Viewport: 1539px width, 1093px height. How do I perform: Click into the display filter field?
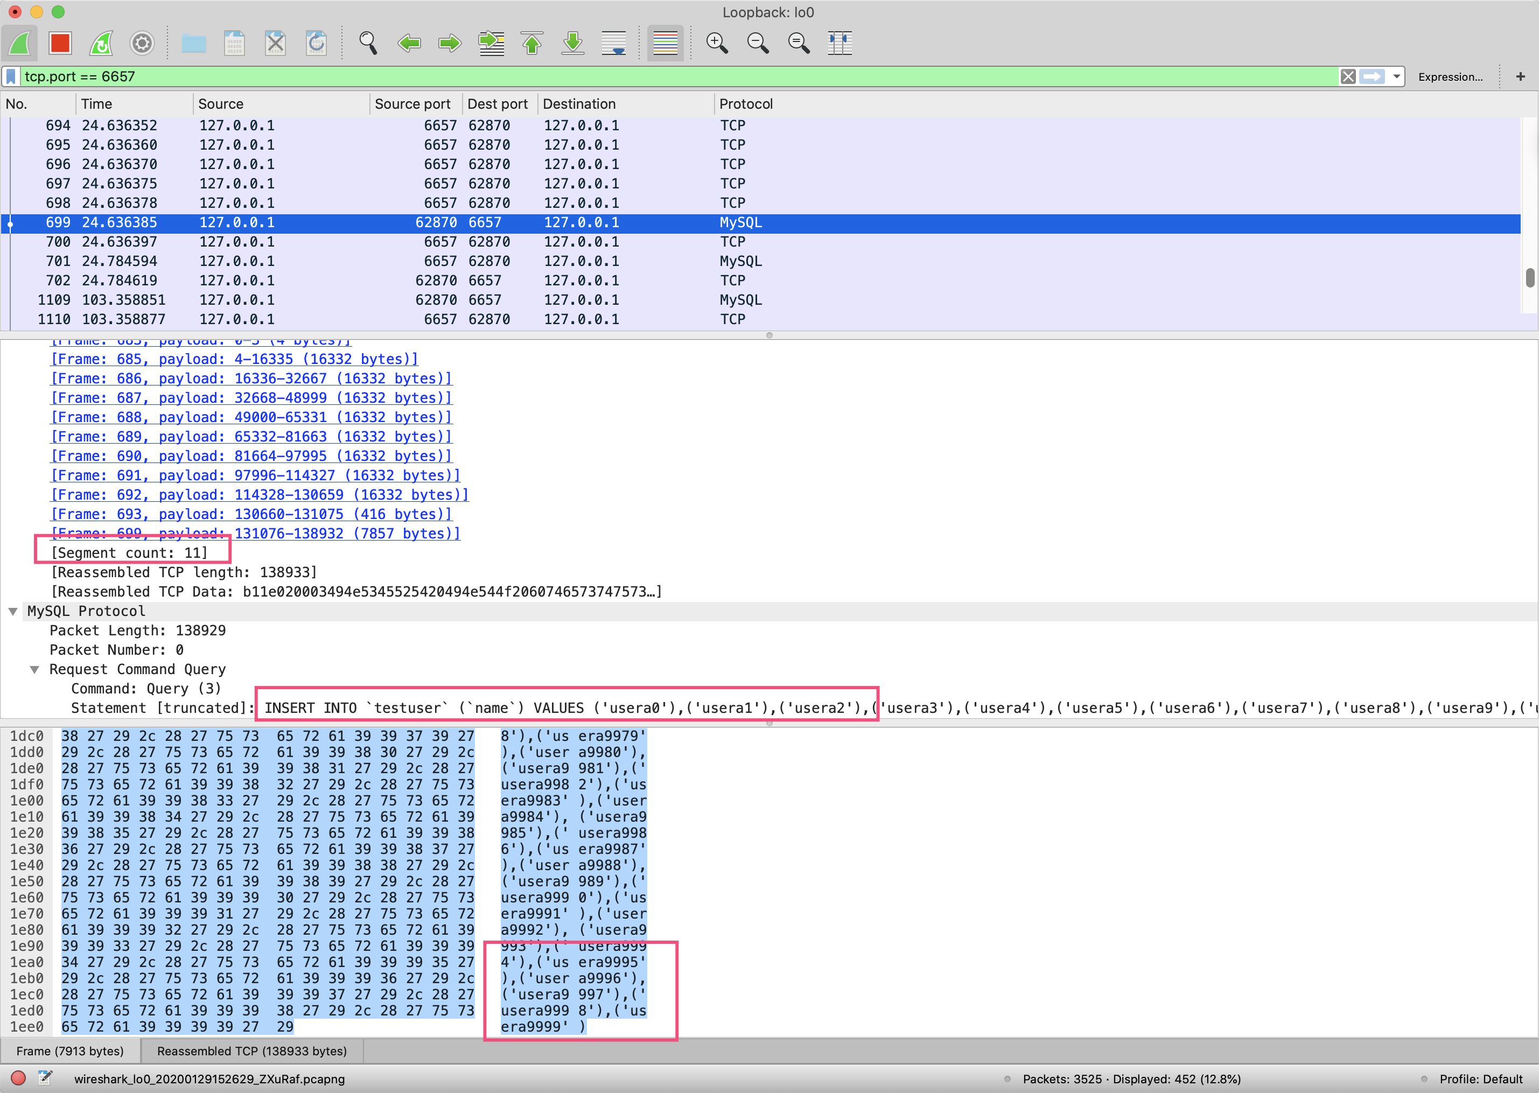pos(673,76)
